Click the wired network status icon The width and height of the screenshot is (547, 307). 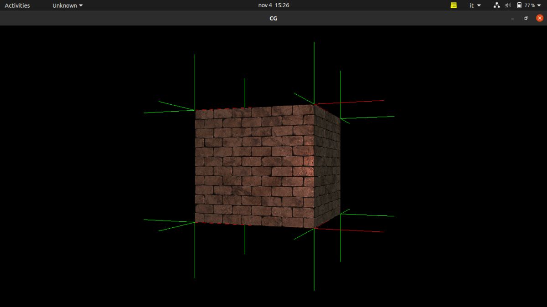(x=497, y=5)
